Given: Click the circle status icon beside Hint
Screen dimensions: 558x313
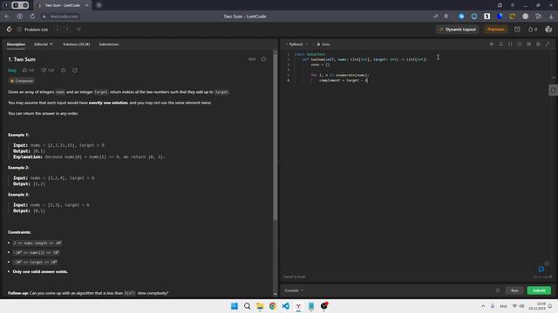Looking at the screenshot, I should pyautogui.click(x=263, y=59).
